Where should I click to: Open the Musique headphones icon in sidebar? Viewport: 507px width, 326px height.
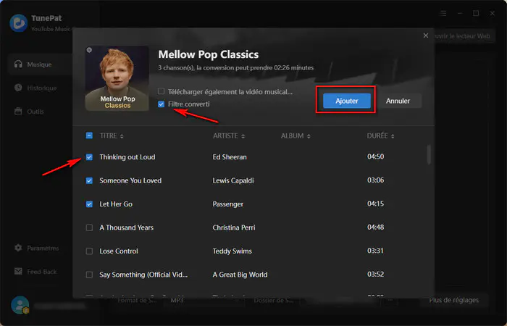[x=18, y=64]
